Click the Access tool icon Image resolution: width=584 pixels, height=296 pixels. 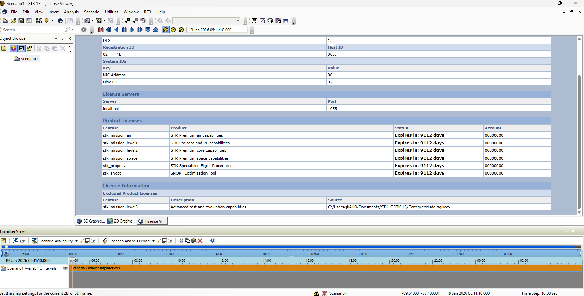[99, 21]
